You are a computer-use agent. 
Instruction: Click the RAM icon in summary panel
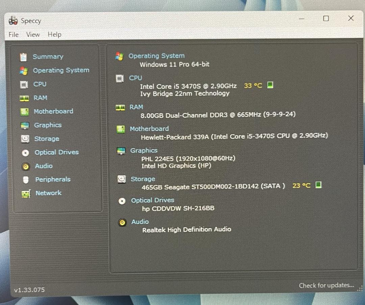[120, 108]
